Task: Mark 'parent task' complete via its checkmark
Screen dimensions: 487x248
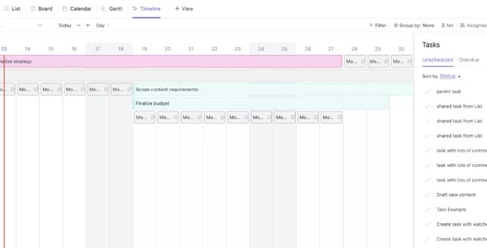Action: tap(427, 92)
